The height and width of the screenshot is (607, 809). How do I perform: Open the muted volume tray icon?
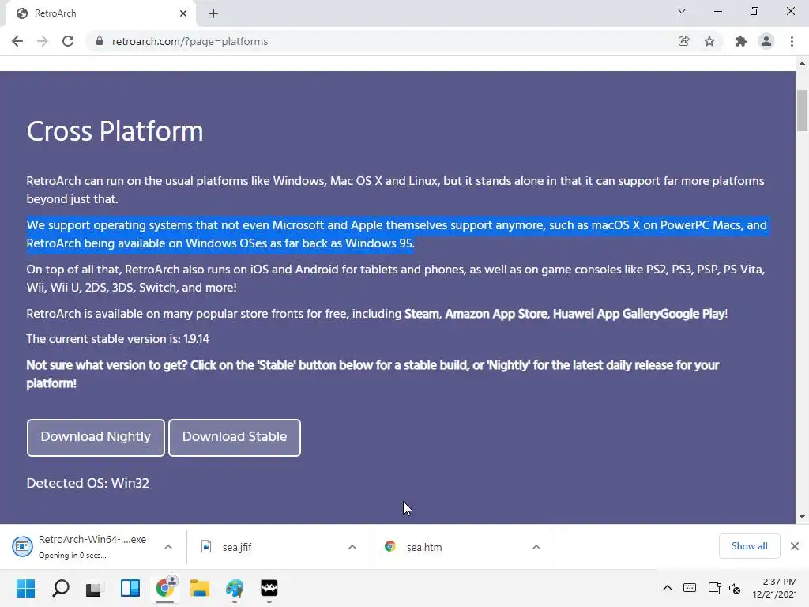[735, 588]
